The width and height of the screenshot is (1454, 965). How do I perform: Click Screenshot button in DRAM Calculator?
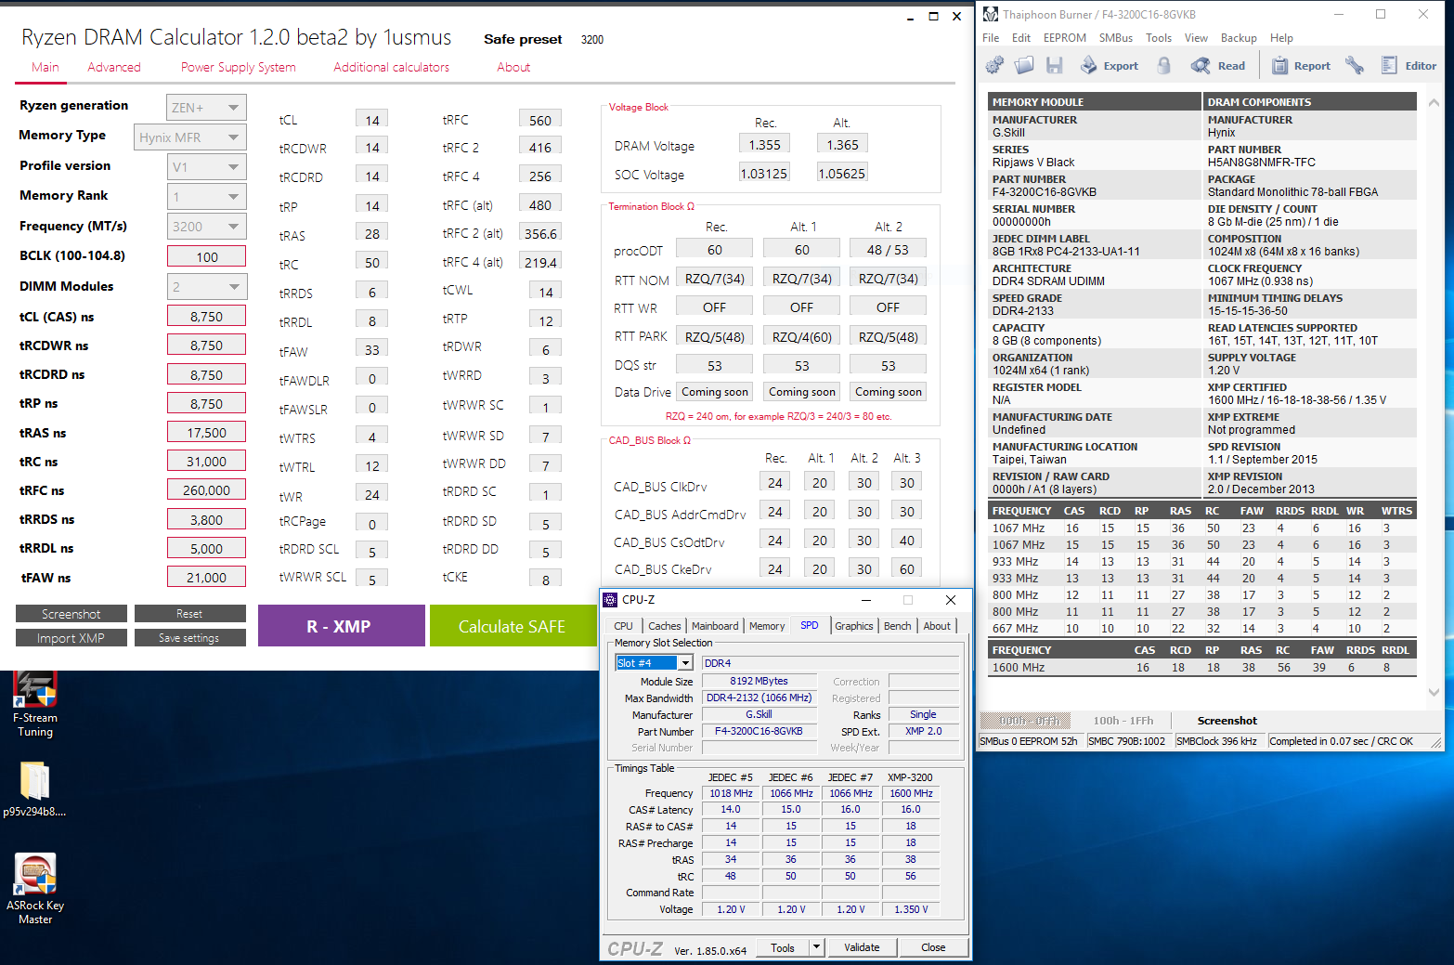click(71, 614)
